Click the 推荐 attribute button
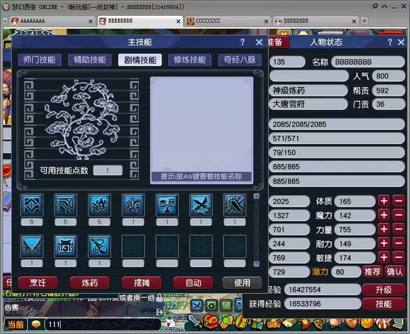Screen dimensions: 410x334 point(373,272)
